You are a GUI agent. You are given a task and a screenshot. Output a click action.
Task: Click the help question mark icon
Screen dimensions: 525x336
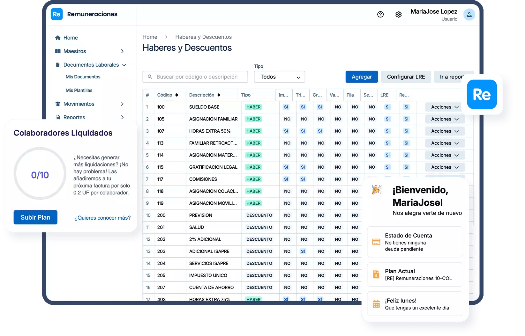(x=380, y=14)
